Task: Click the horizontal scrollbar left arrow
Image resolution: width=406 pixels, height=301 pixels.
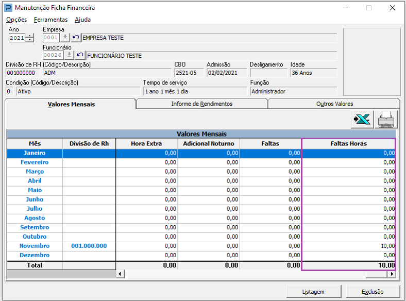Action: 120,274
